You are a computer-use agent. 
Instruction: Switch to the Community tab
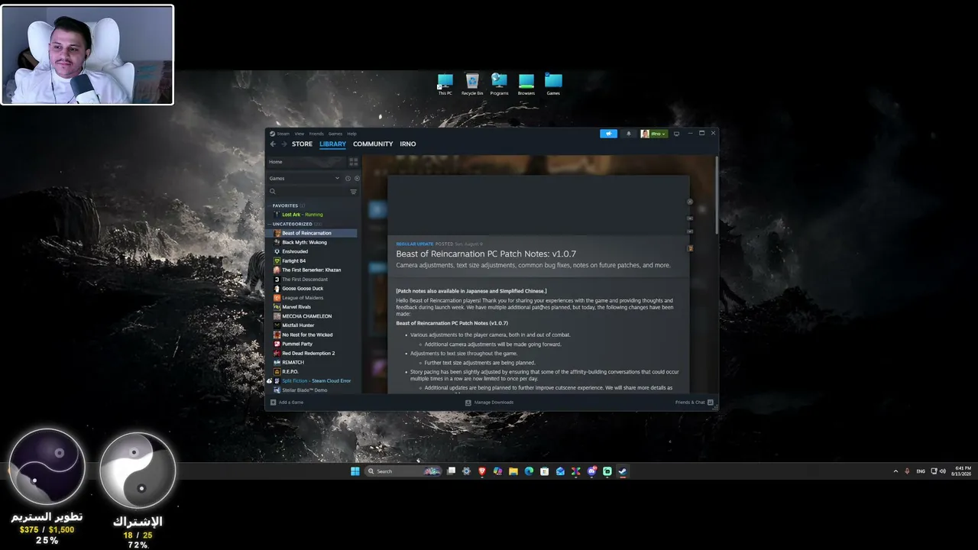tap(373, 144)
